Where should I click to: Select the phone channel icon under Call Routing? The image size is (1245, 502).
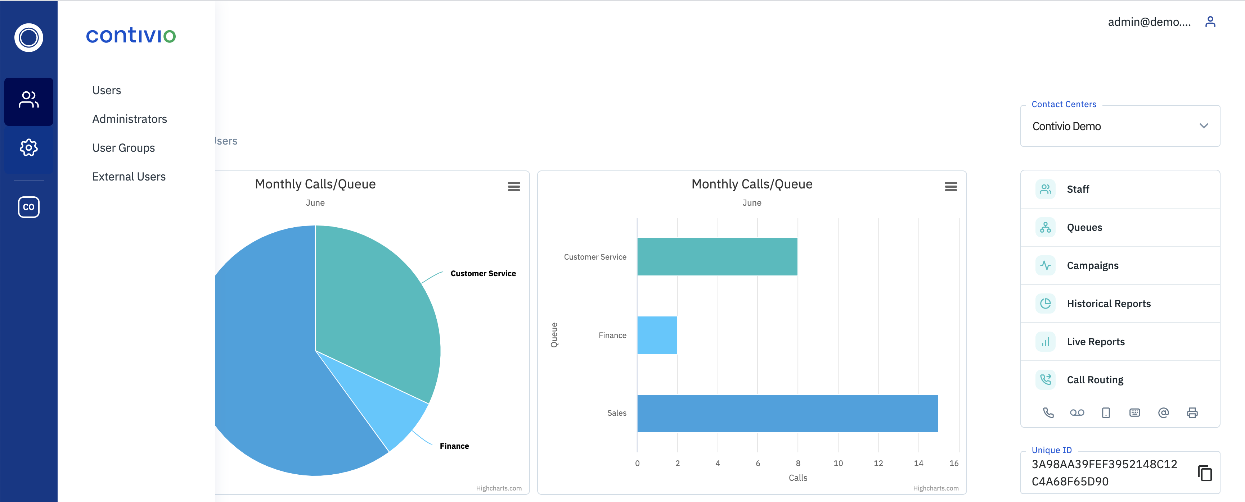(1048, 413)
